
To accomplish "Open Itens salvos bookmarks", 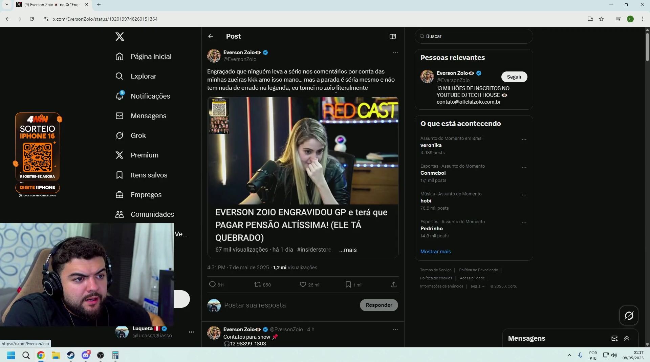I will (142, 175).
